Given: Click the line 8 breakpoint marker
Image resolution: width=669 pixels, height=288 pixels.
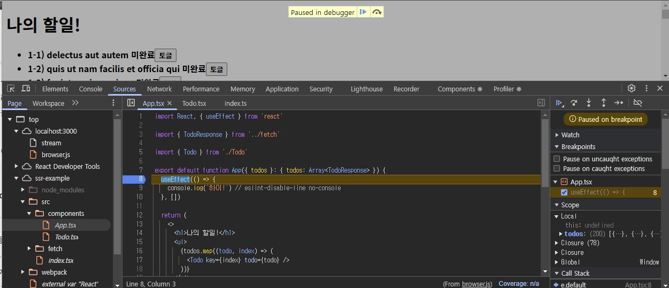Looking at the screenshot, I should click(134, 179).
